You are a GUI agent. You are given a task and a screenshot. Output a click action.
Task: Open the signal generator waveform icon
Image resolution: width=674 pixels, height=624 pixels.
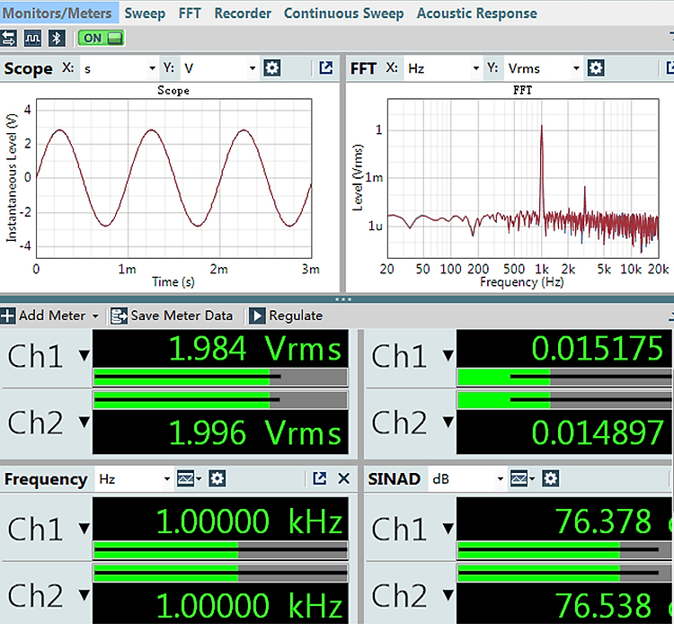[32, 39]
